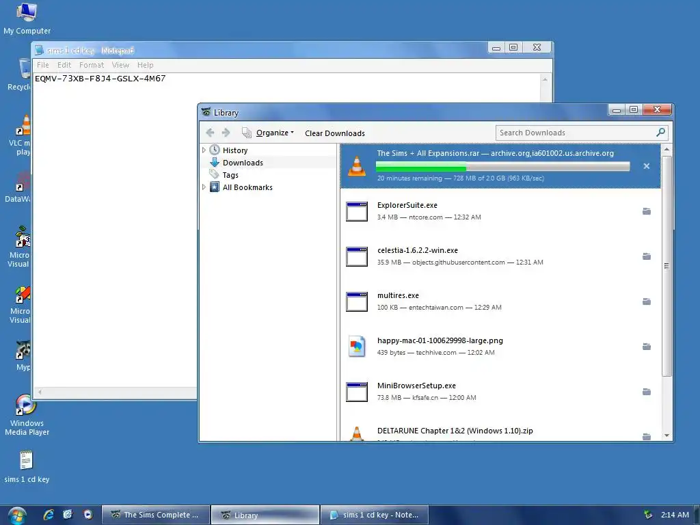Click downloads list scroll up arrow
The image size is (700, 525).
(667, 150)
